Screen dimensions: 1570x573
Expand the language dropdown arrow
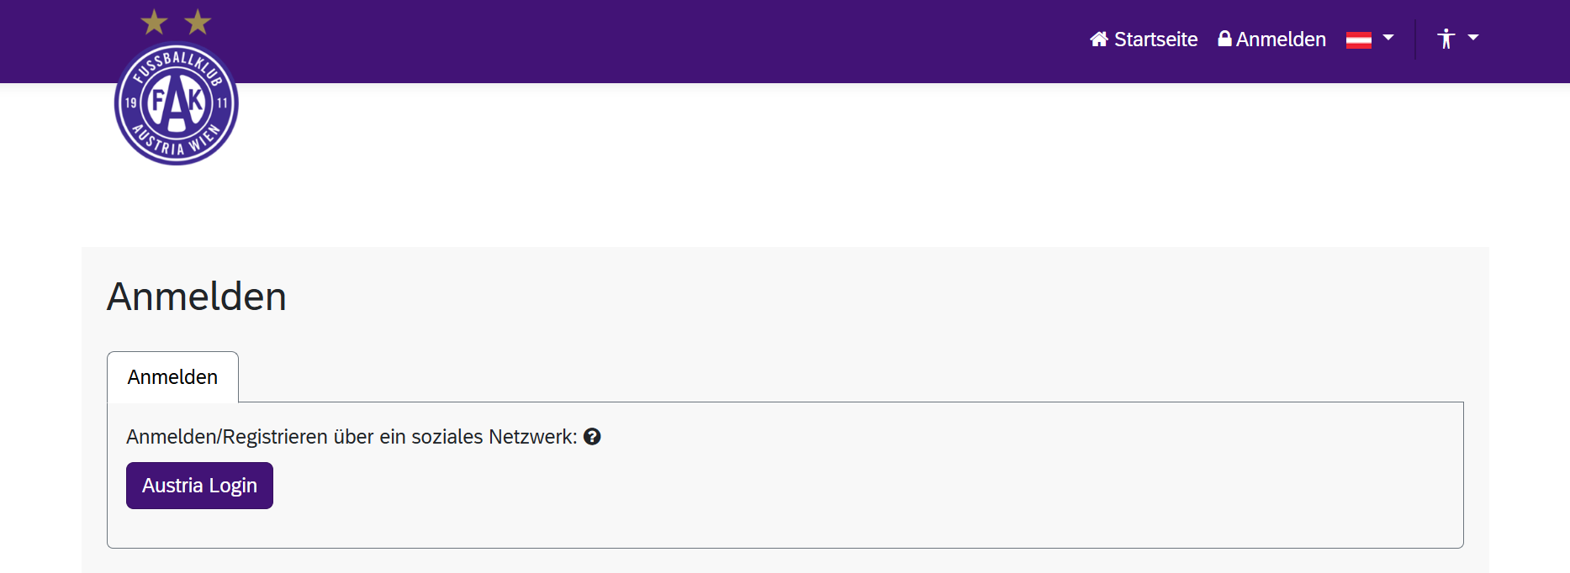[1388, 38]
